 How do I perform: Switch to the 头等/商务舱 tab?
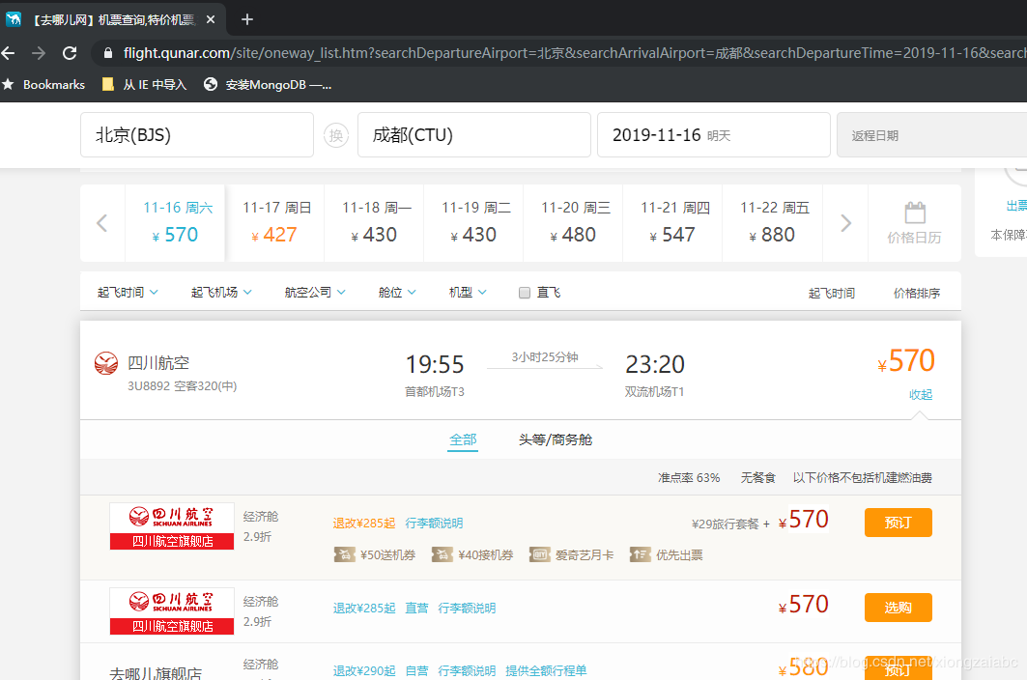click(556, 439)
